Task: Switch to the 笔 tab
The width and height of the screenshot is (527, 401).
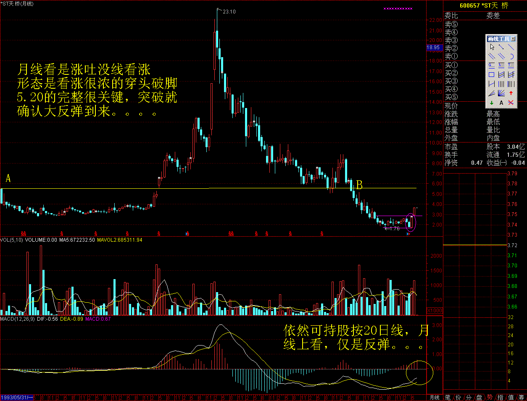Action: pyautogui.click(x=448, y=397)
